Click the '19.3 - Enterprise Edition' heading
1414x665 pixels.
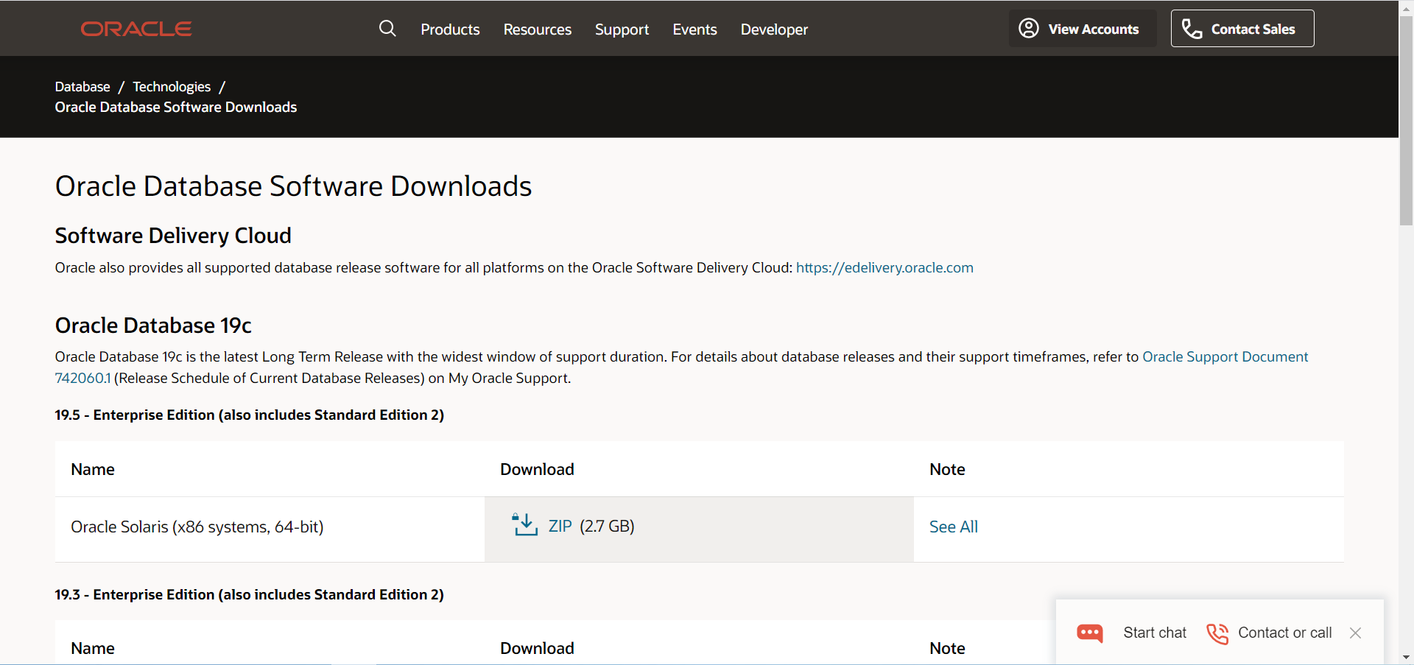click(250, 594)
